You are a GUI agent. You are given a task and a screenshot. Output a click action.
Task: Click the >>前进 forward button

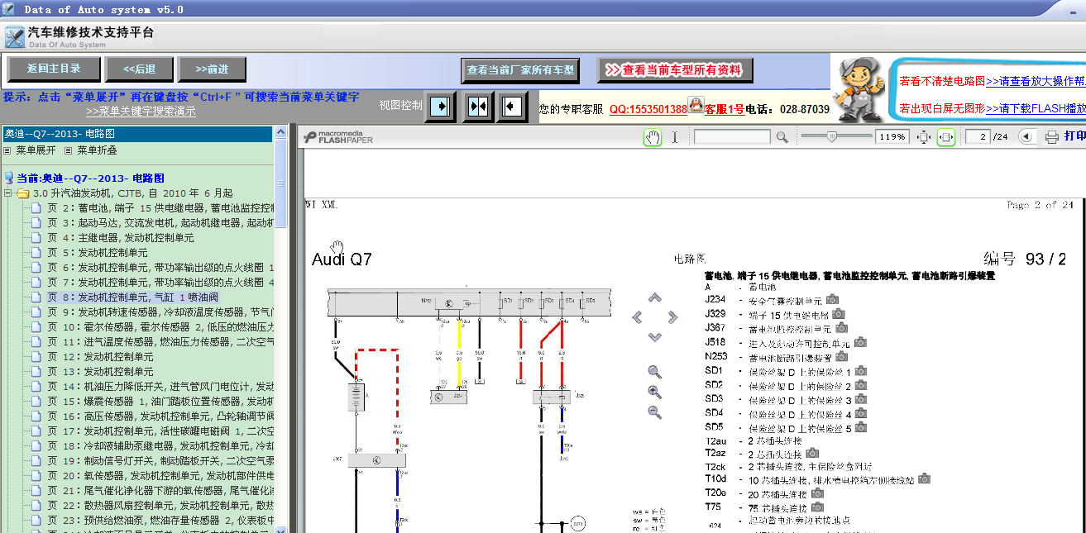pyautogui.click(x=213, y=69)
